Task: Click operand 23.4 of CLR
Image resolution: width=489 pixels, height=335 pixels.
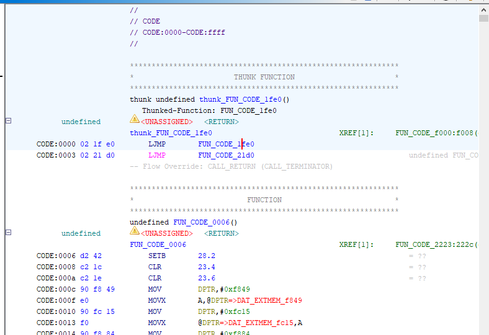Action: [207, 267]
